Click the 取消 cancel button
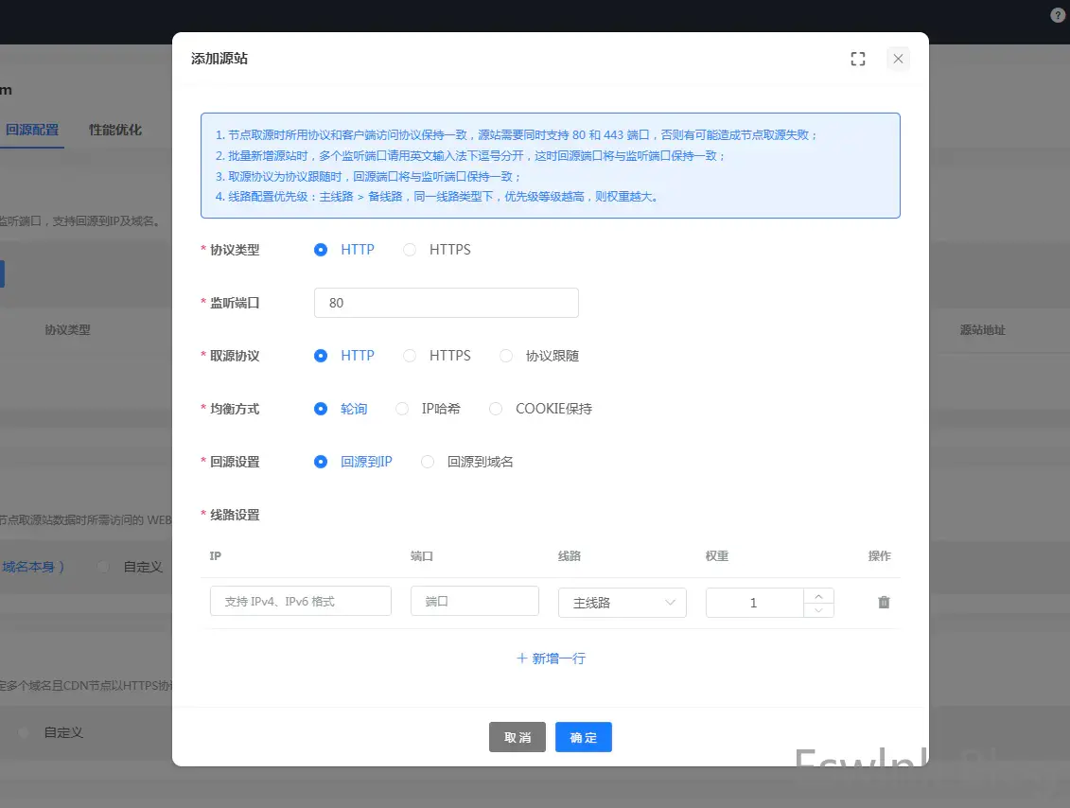 click(517, 737)
